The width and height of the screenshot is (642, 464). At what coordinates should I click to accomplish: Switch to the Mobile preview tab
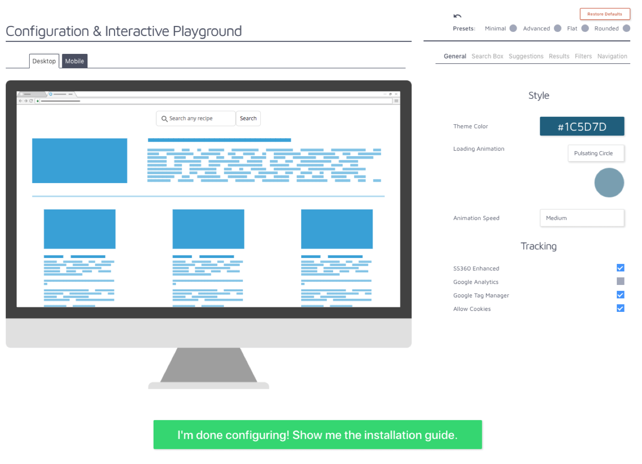pyautogui.click(x=74, y=61)
